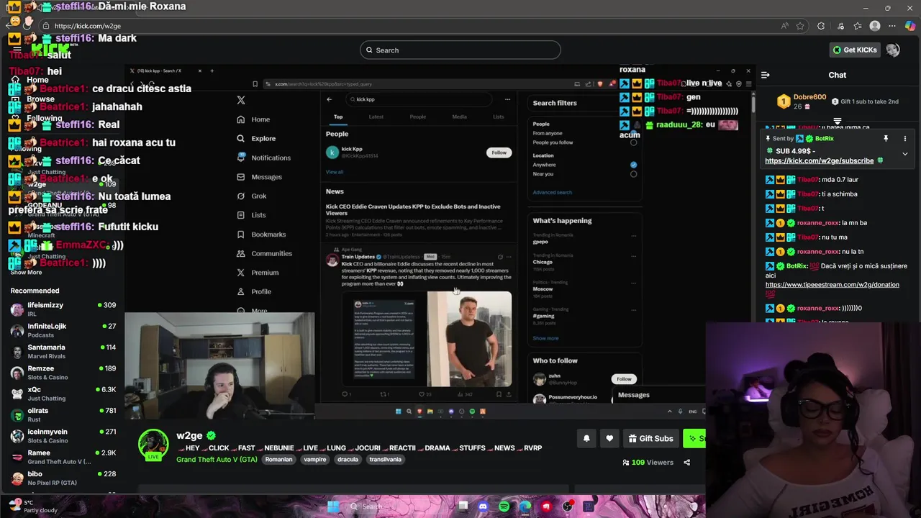Expand sidebar with Show More
The image size is (921, 518).
(26, 272)
